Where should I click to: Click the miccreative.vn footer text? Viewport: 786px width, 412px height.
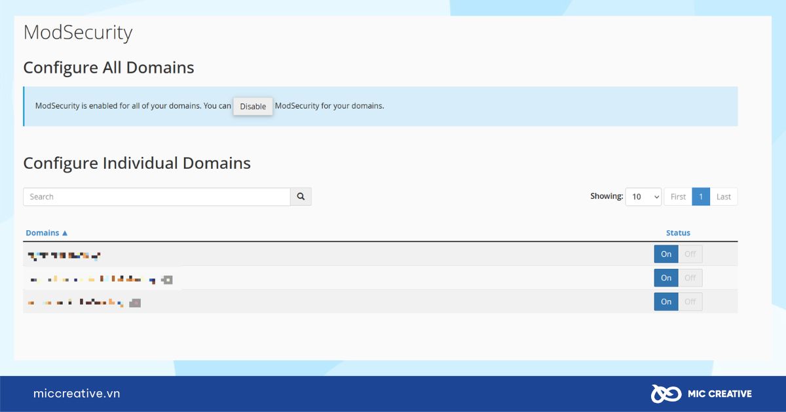coord(77,394)
